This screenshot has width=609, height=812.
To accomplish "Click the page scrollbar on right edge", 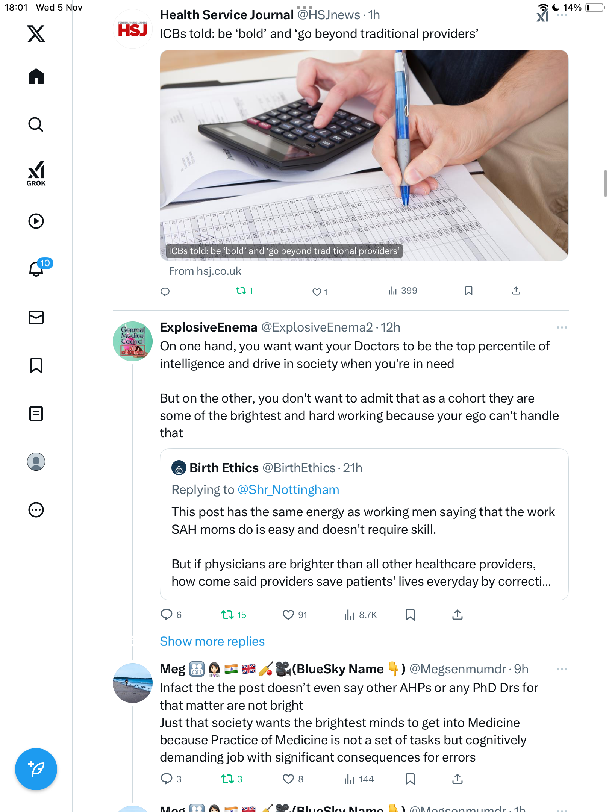I will 605,183.
